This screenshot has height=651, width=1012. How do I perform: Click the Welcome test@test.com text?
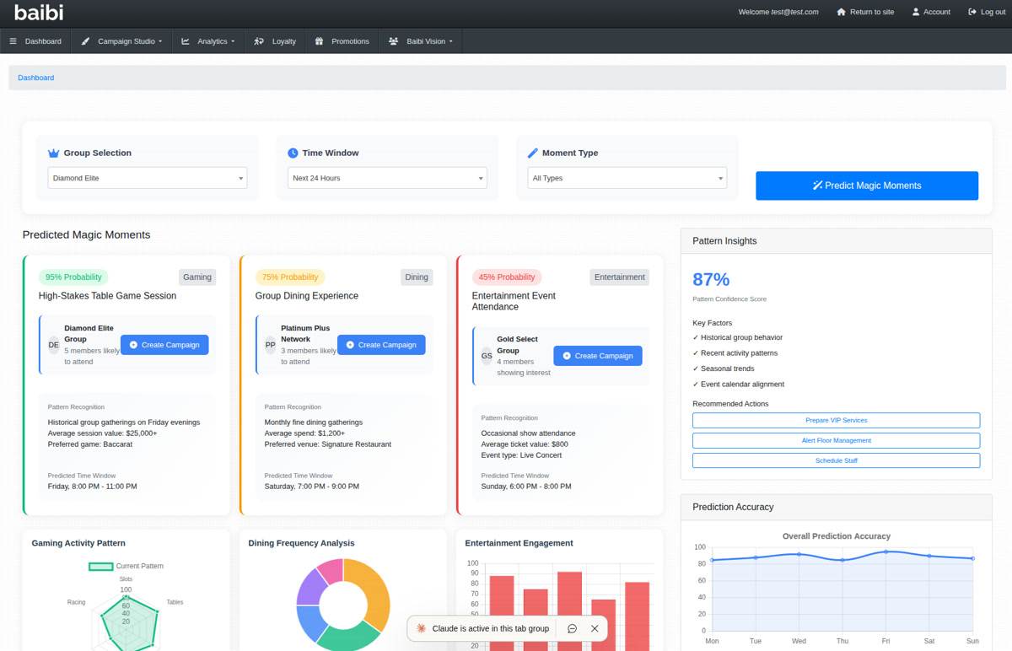click(778, 12)
